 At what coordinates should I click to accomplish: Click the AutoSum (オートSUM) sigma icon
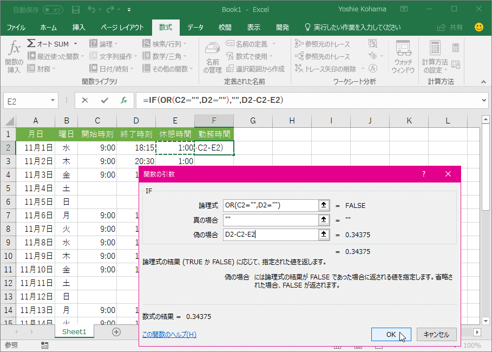pos(31,44)
